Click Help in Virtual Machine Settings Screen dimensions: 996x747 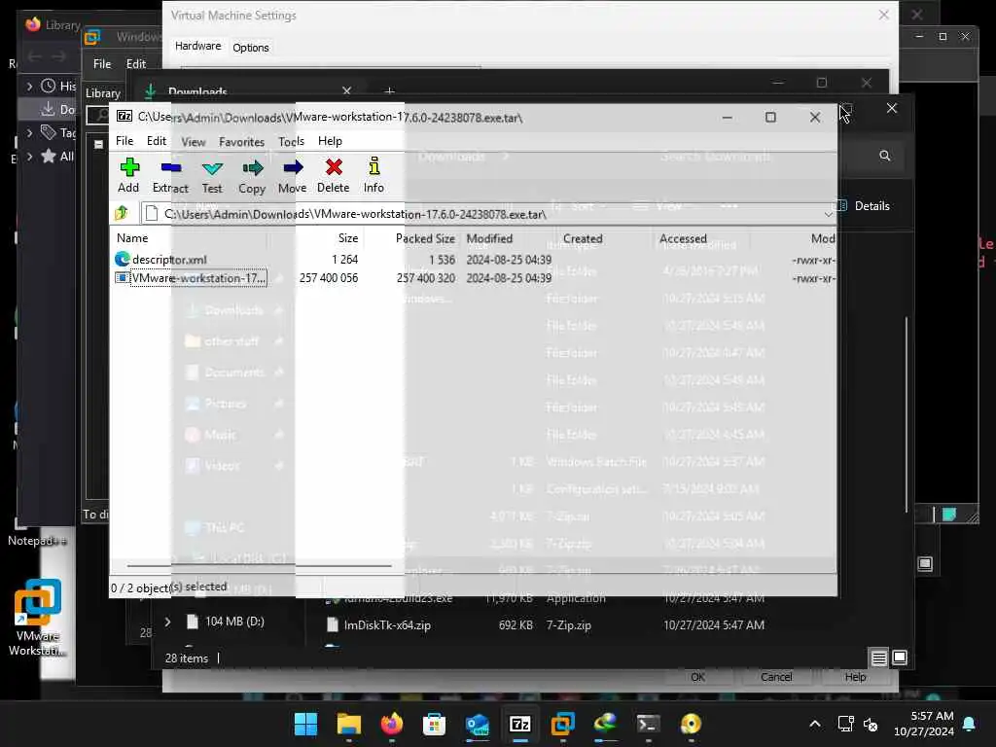click(x=855, y=677)
